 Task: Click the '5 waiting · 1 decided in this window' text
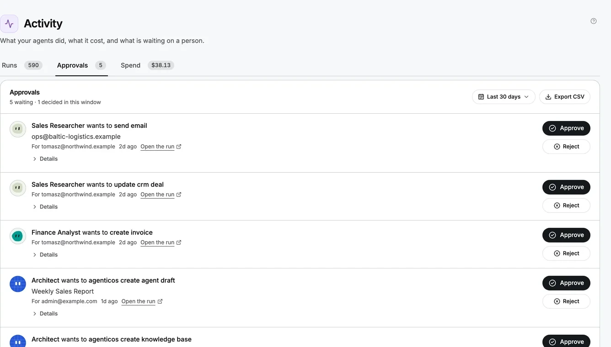point(55,102)
